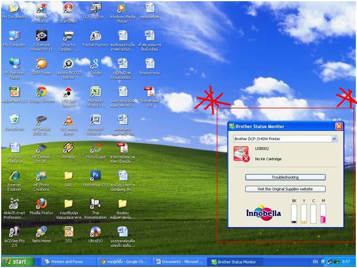
Task: Click the Y yellow ink level bar
Action: 304,214
